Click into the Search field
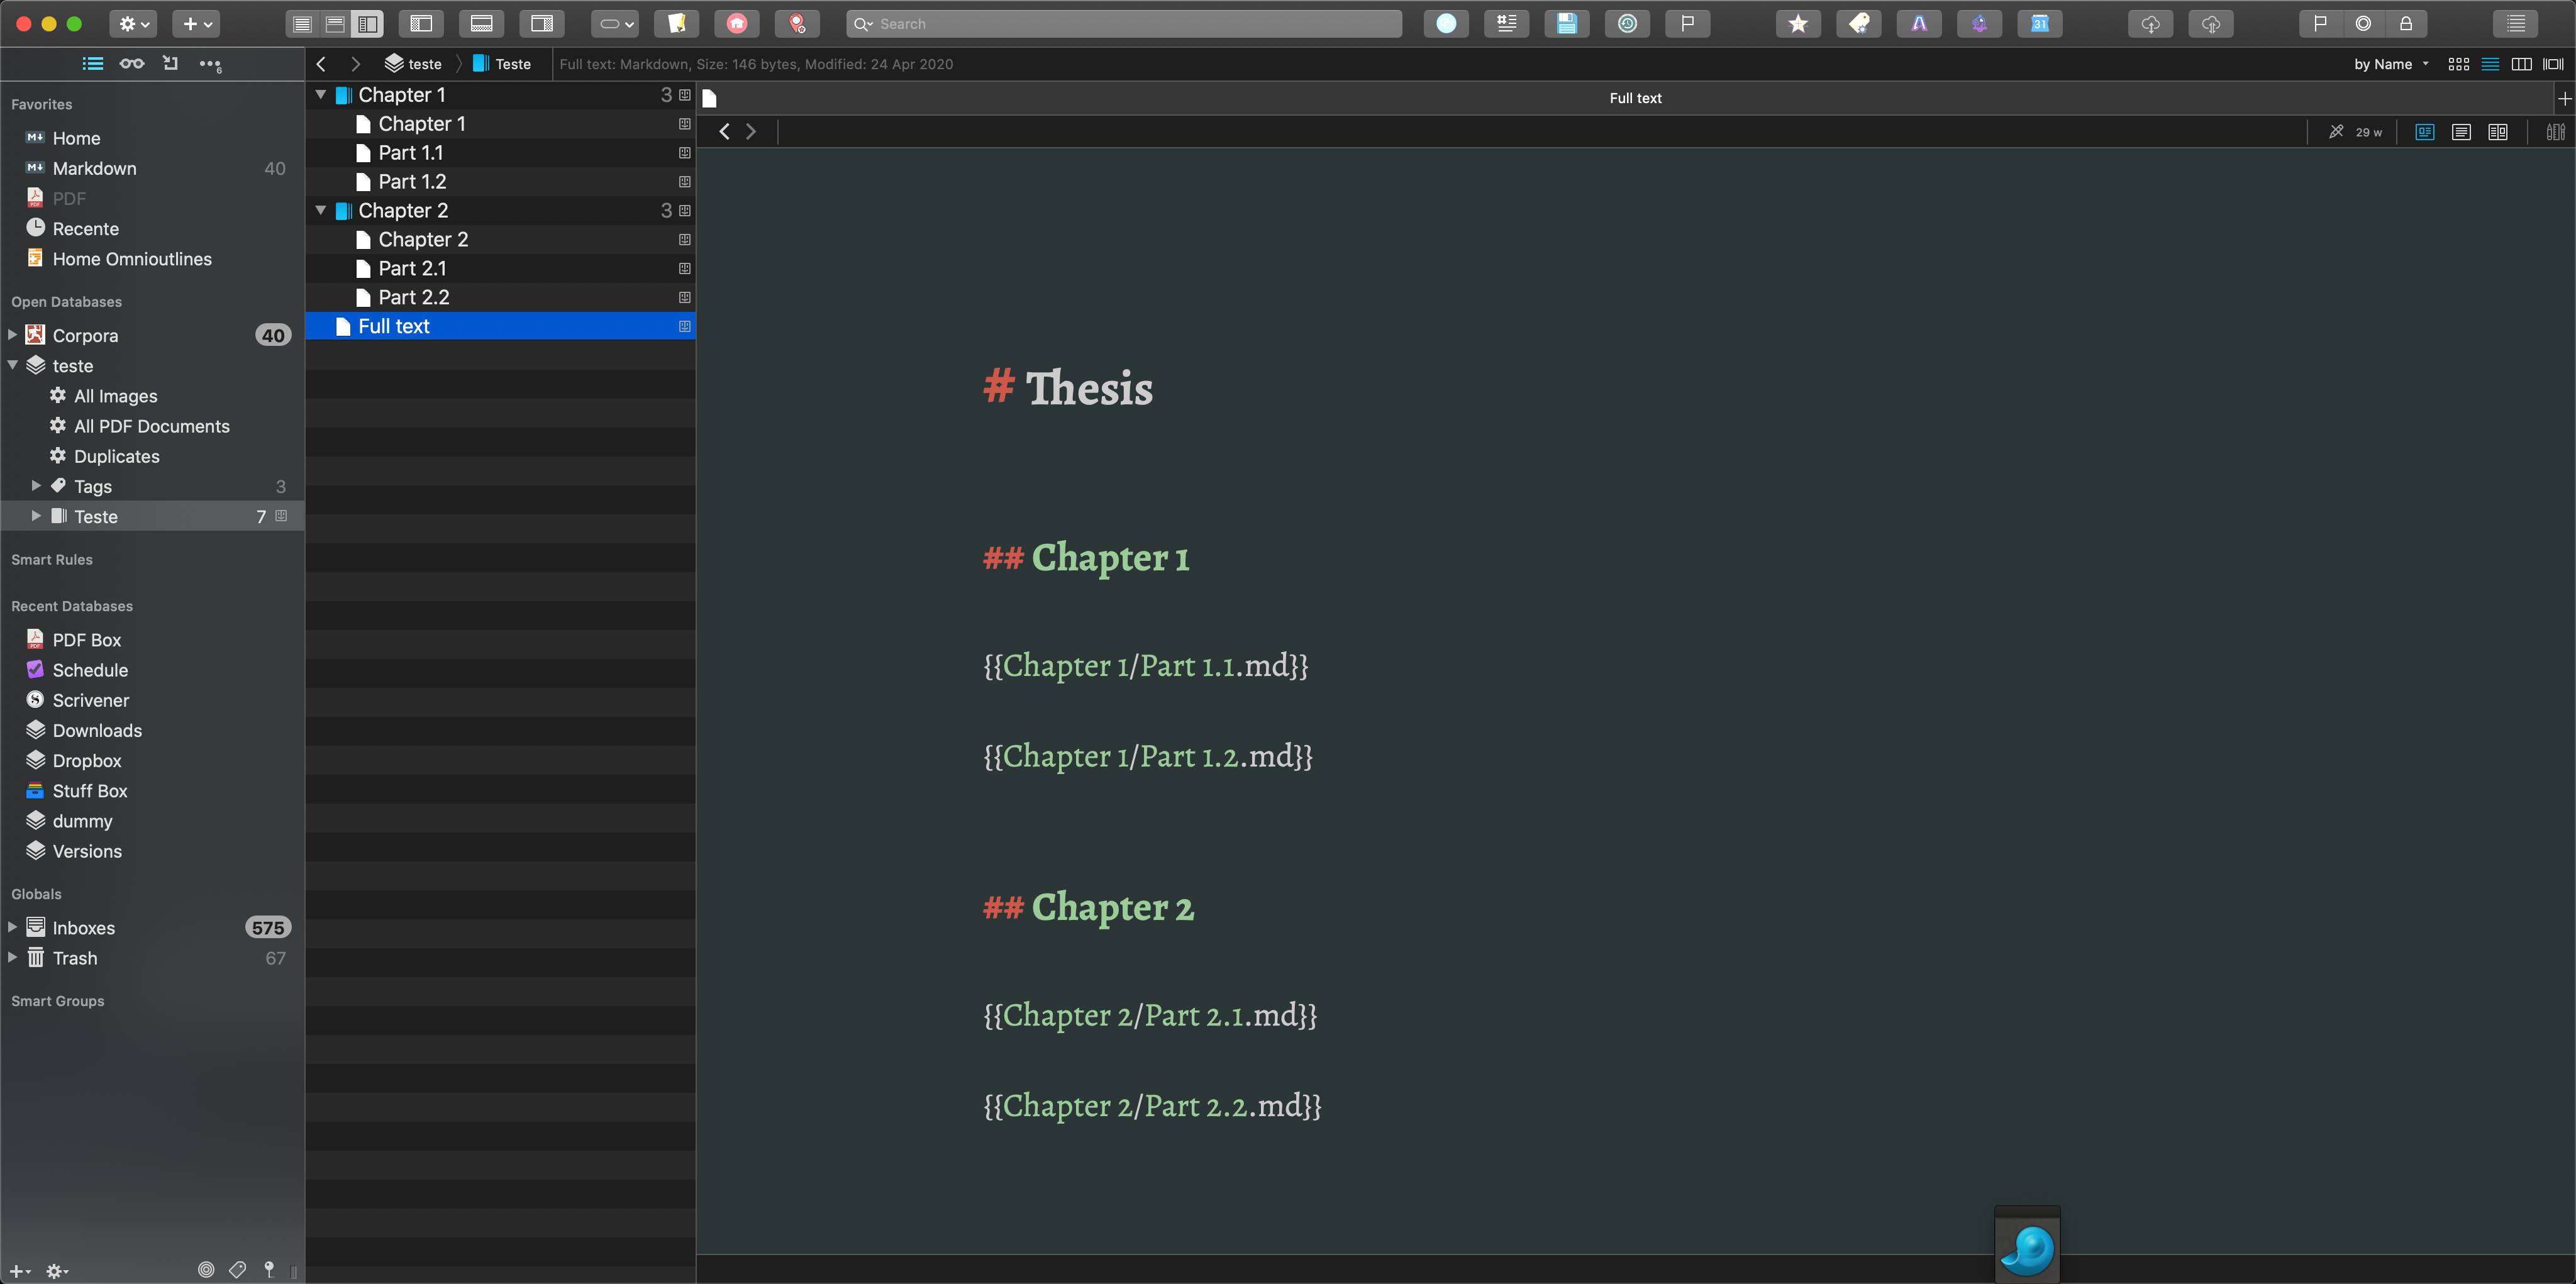The image size is (2576, 1284). click(1124, 24)
